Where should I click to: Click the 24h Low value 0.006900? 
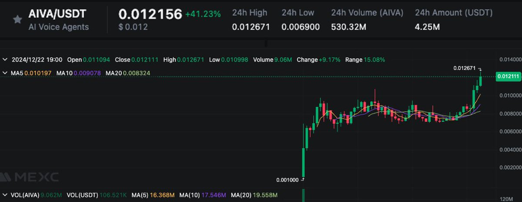(301, 27)
